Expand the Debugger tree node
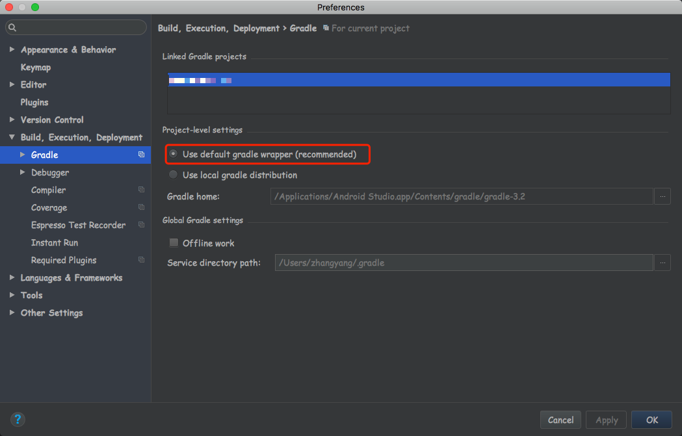The image size is (682, 436). [23, 172]
